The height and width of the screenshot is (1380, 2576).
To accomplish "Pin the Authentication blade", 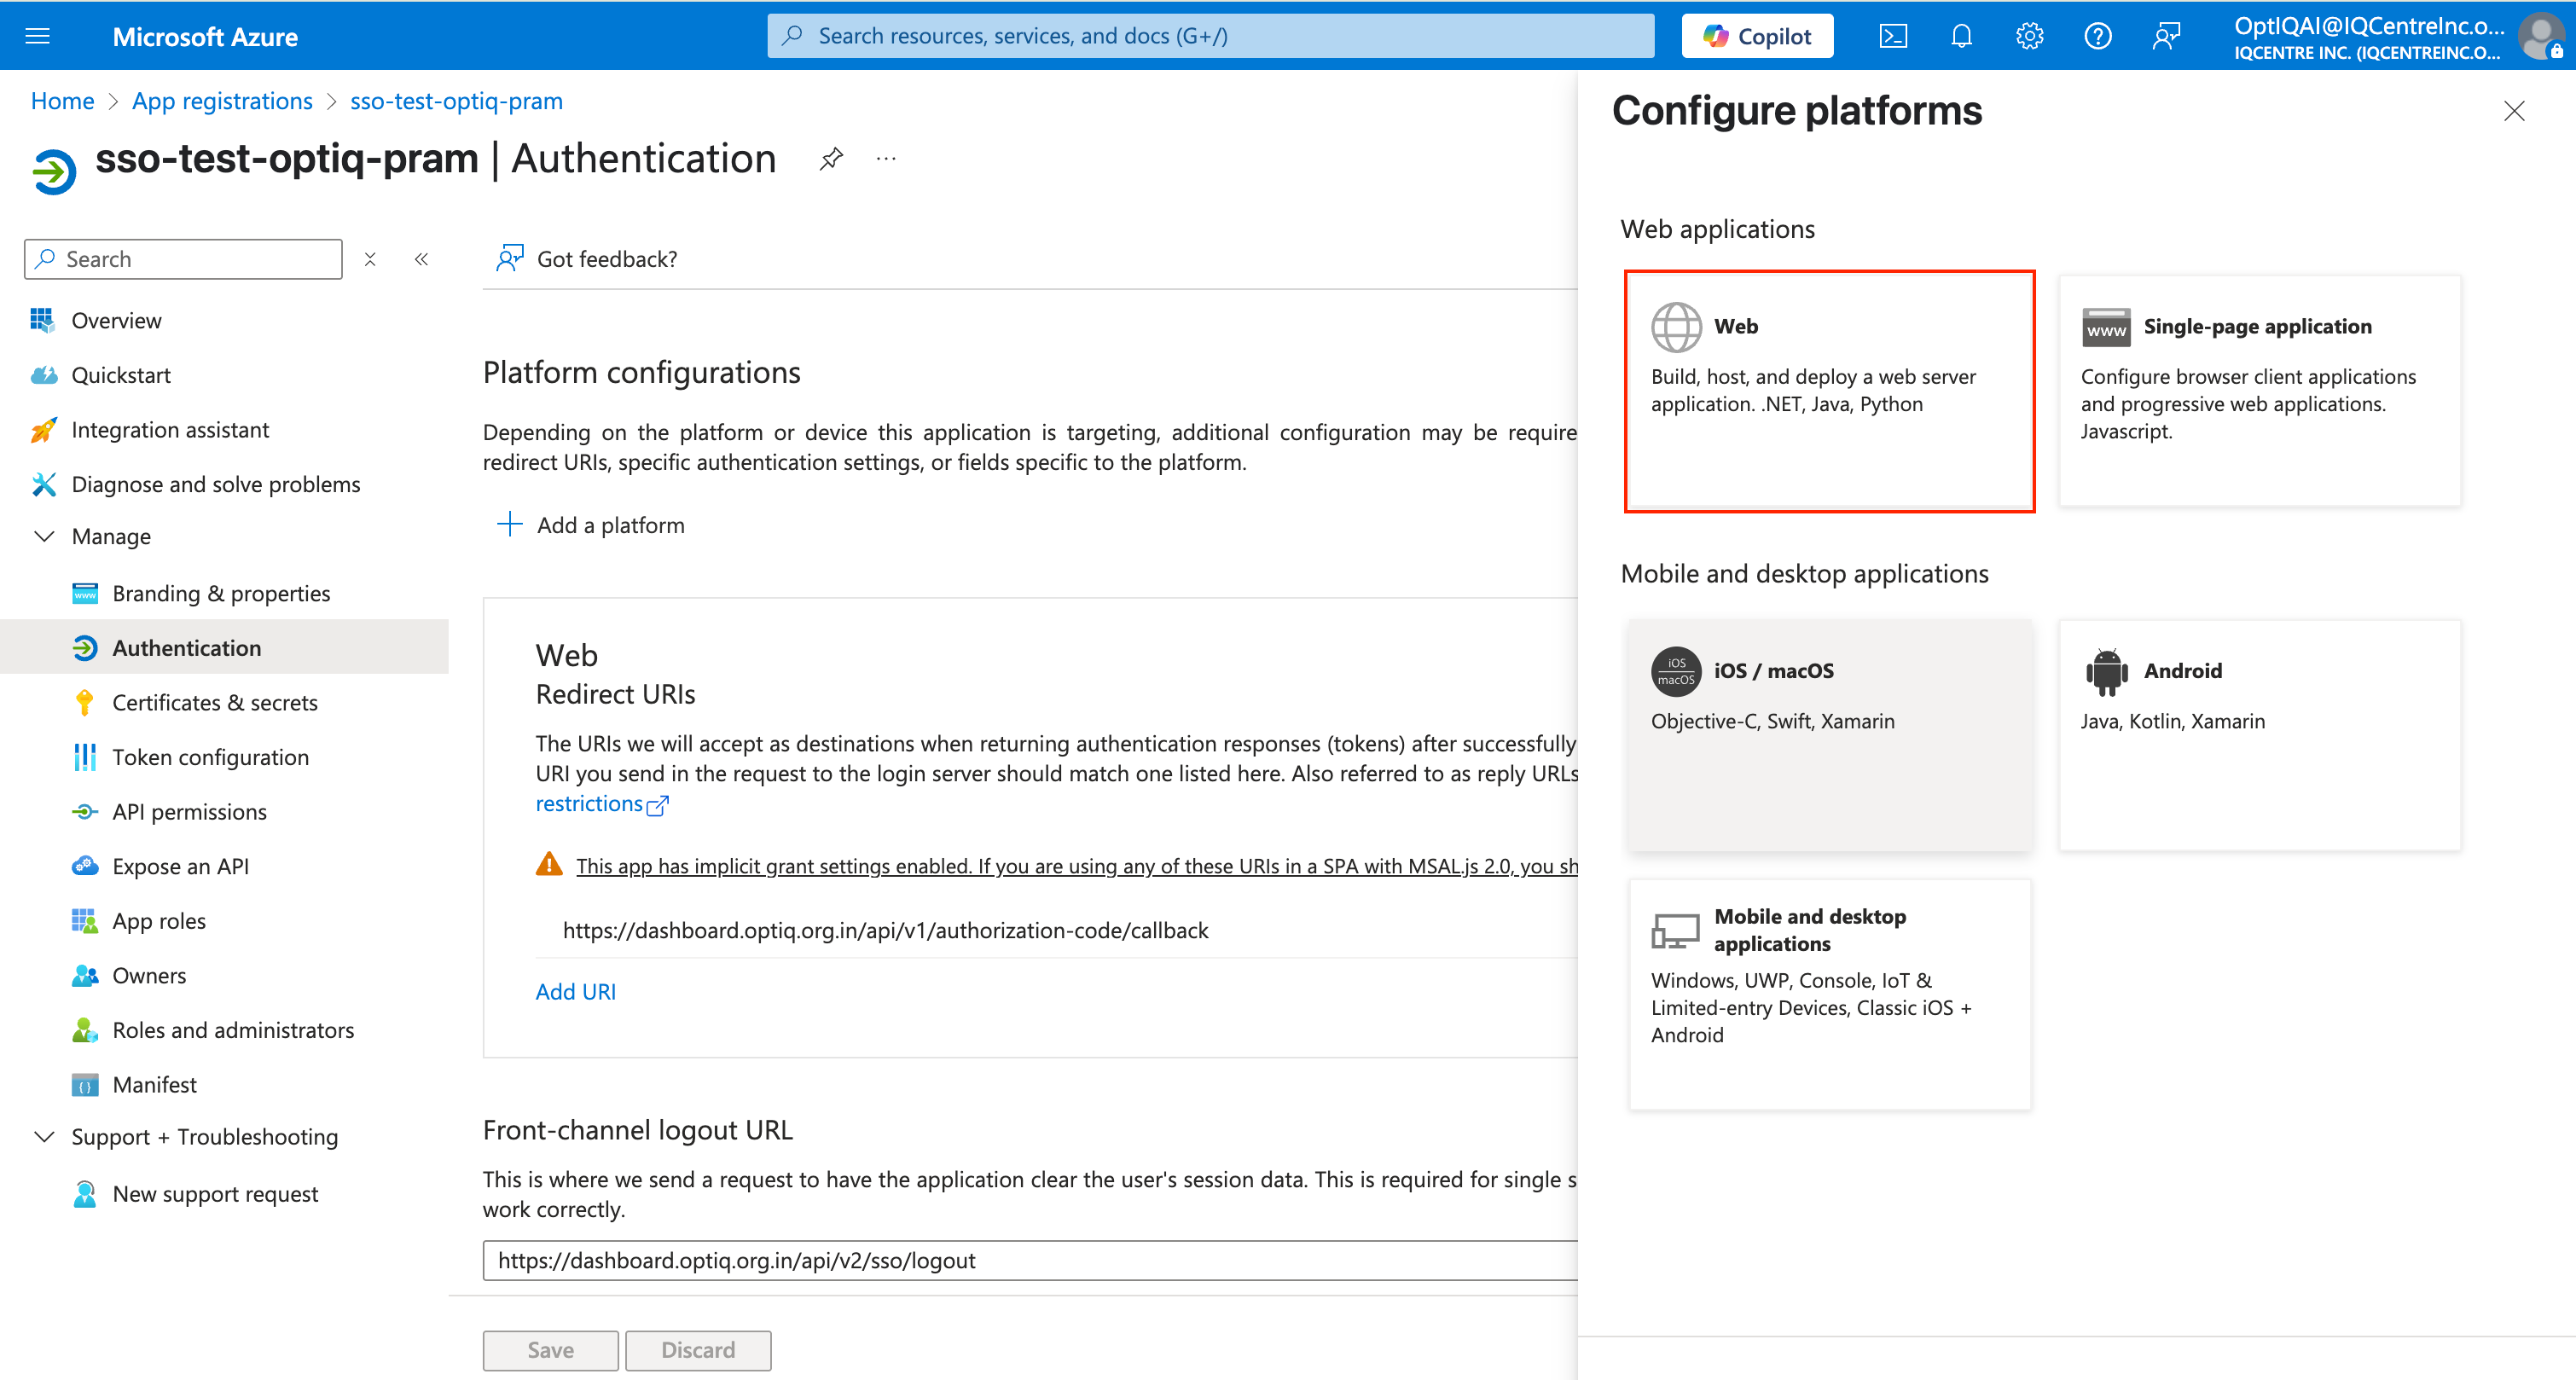I will click(831, 158).
